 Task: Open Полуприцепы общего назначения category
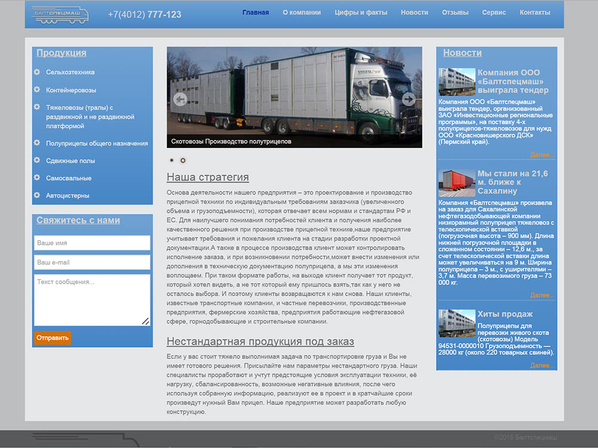[97, 143]
